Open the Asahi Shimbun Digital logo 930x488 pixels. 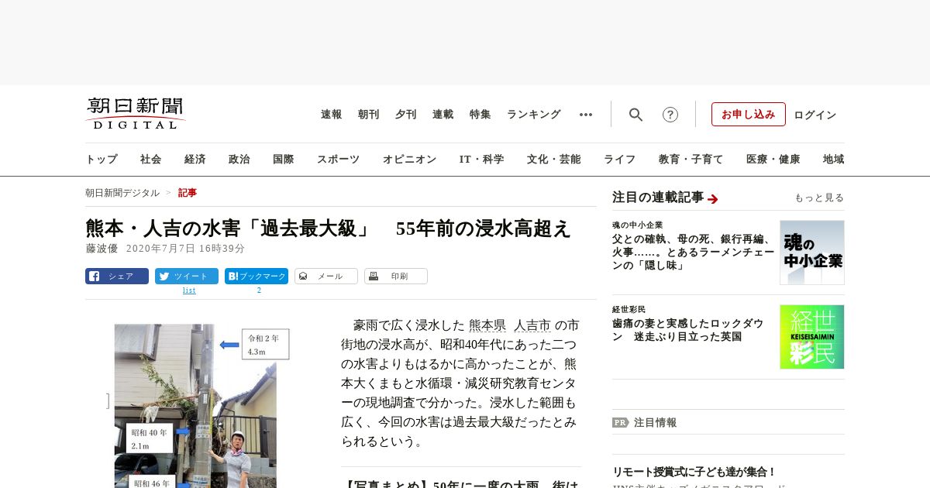point(136,114)
